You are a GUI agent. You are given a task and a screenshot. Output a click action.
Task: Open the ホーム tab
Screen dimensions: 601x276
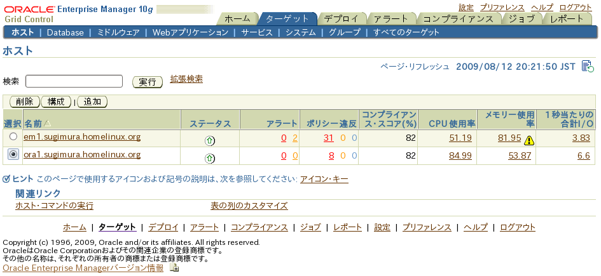coord(237,19)
